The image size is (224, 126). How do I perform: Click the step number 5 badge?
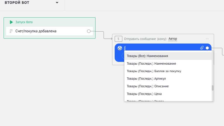119,39
